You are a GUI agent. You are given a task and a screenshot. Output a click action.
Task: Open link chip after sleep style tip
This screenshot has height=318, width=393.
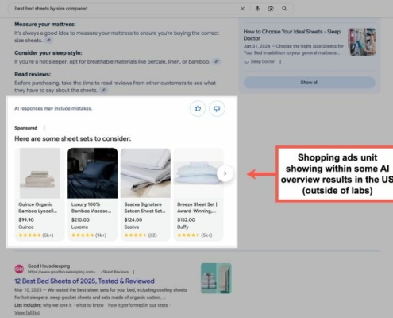click(x=217, y=61)
